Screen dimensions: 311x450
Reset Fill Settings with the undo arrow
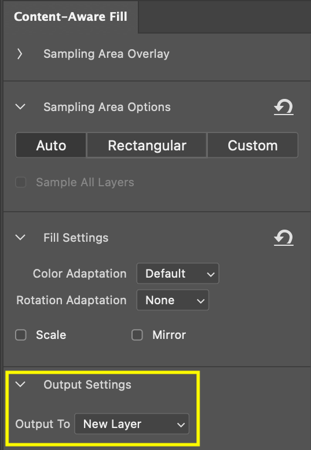283,238
